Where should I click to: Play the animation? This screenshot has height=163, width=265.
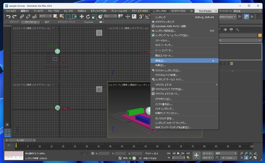(178, 153)
